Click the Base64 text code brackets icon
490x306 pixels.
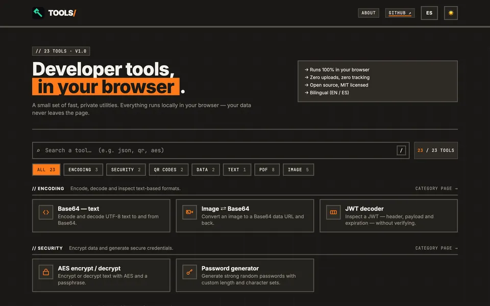[x=46, y=212]
